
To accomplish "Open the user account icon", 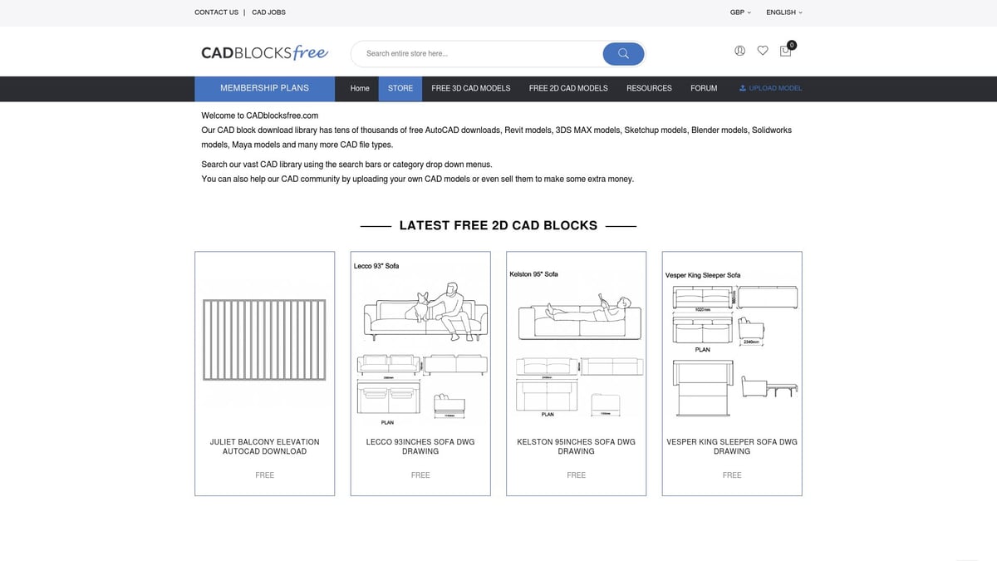I will tap(740, 51).
